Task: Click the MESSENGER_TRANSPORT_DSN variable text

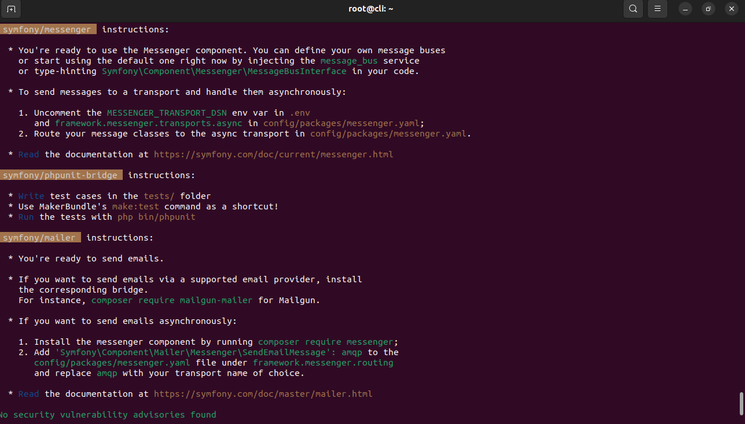Action: tap(167, 113)
